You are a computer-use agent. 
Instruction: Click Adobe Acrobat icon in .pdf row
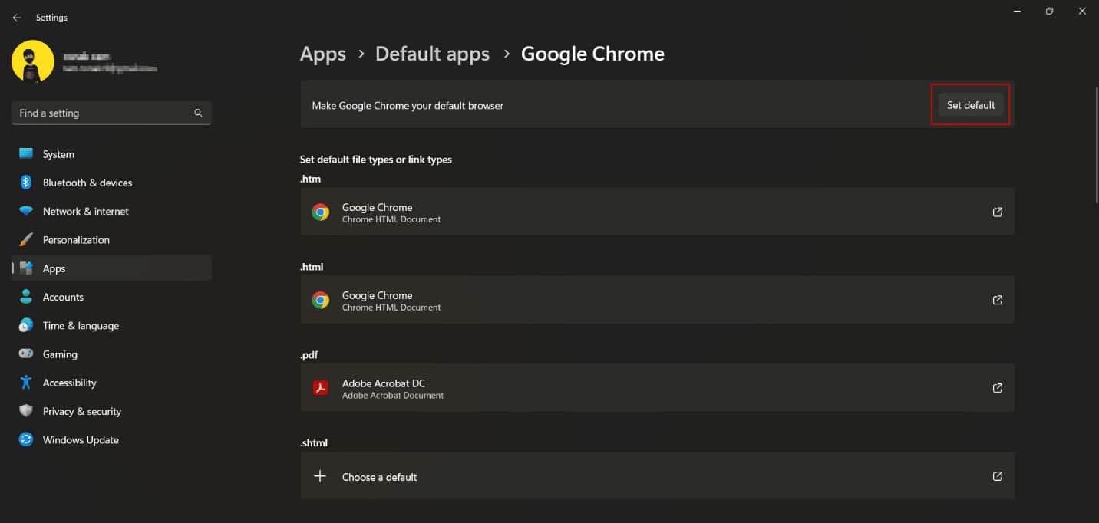321,388
